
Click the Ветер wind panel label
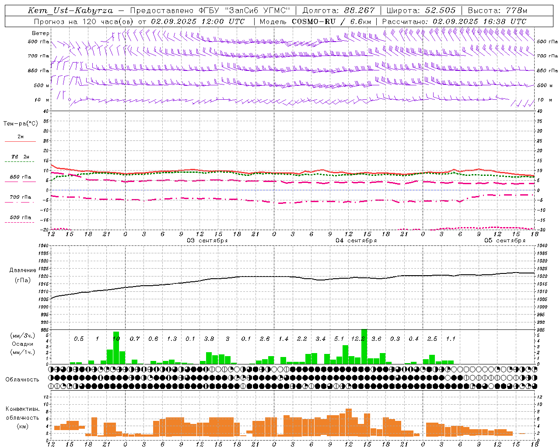coord(40,33)
